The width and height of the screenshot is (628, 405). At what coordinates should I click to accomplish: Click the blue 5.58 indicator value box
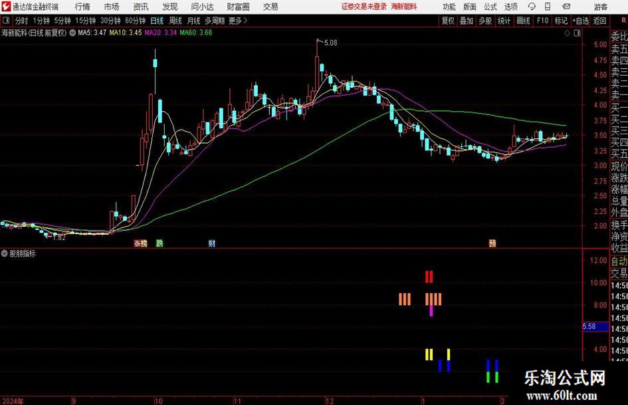pyautogui.click(x=595, y=327)
